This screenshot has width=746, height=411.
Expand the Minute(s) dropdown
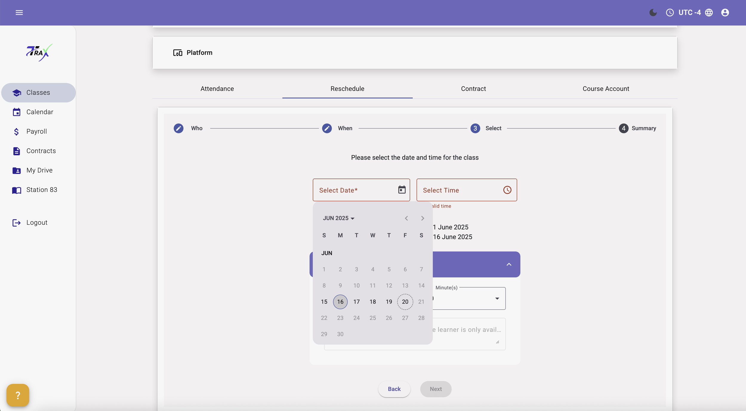click(x=497, y=298)
